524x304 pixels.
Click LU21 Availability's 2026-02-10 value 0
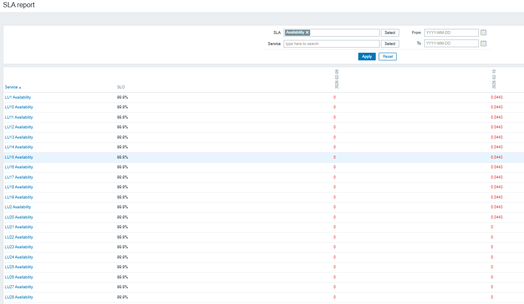[492, 227]
